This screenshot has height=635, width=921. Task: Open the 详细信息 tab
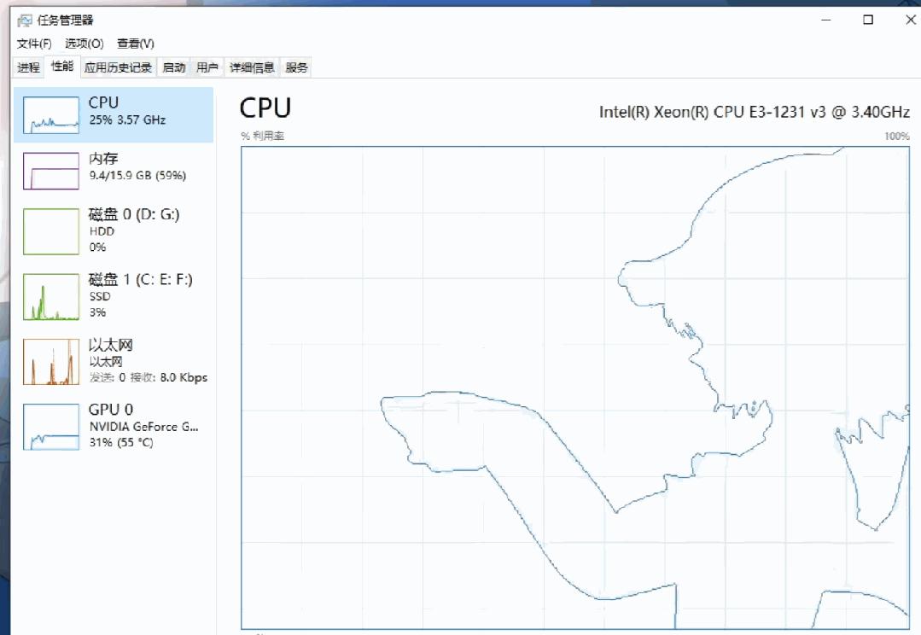point(252,67)
